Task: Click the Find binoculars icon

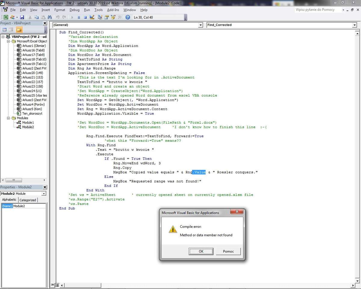Action: [50, 17]
